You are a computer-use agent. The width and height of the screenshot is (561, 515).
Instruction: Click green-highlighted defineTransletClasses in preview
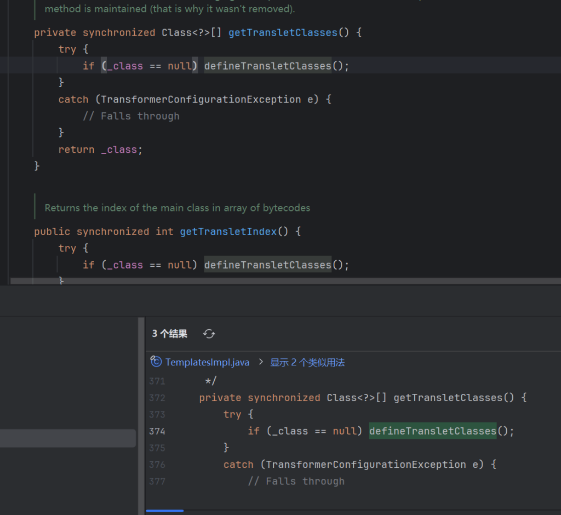coord(432,431)
